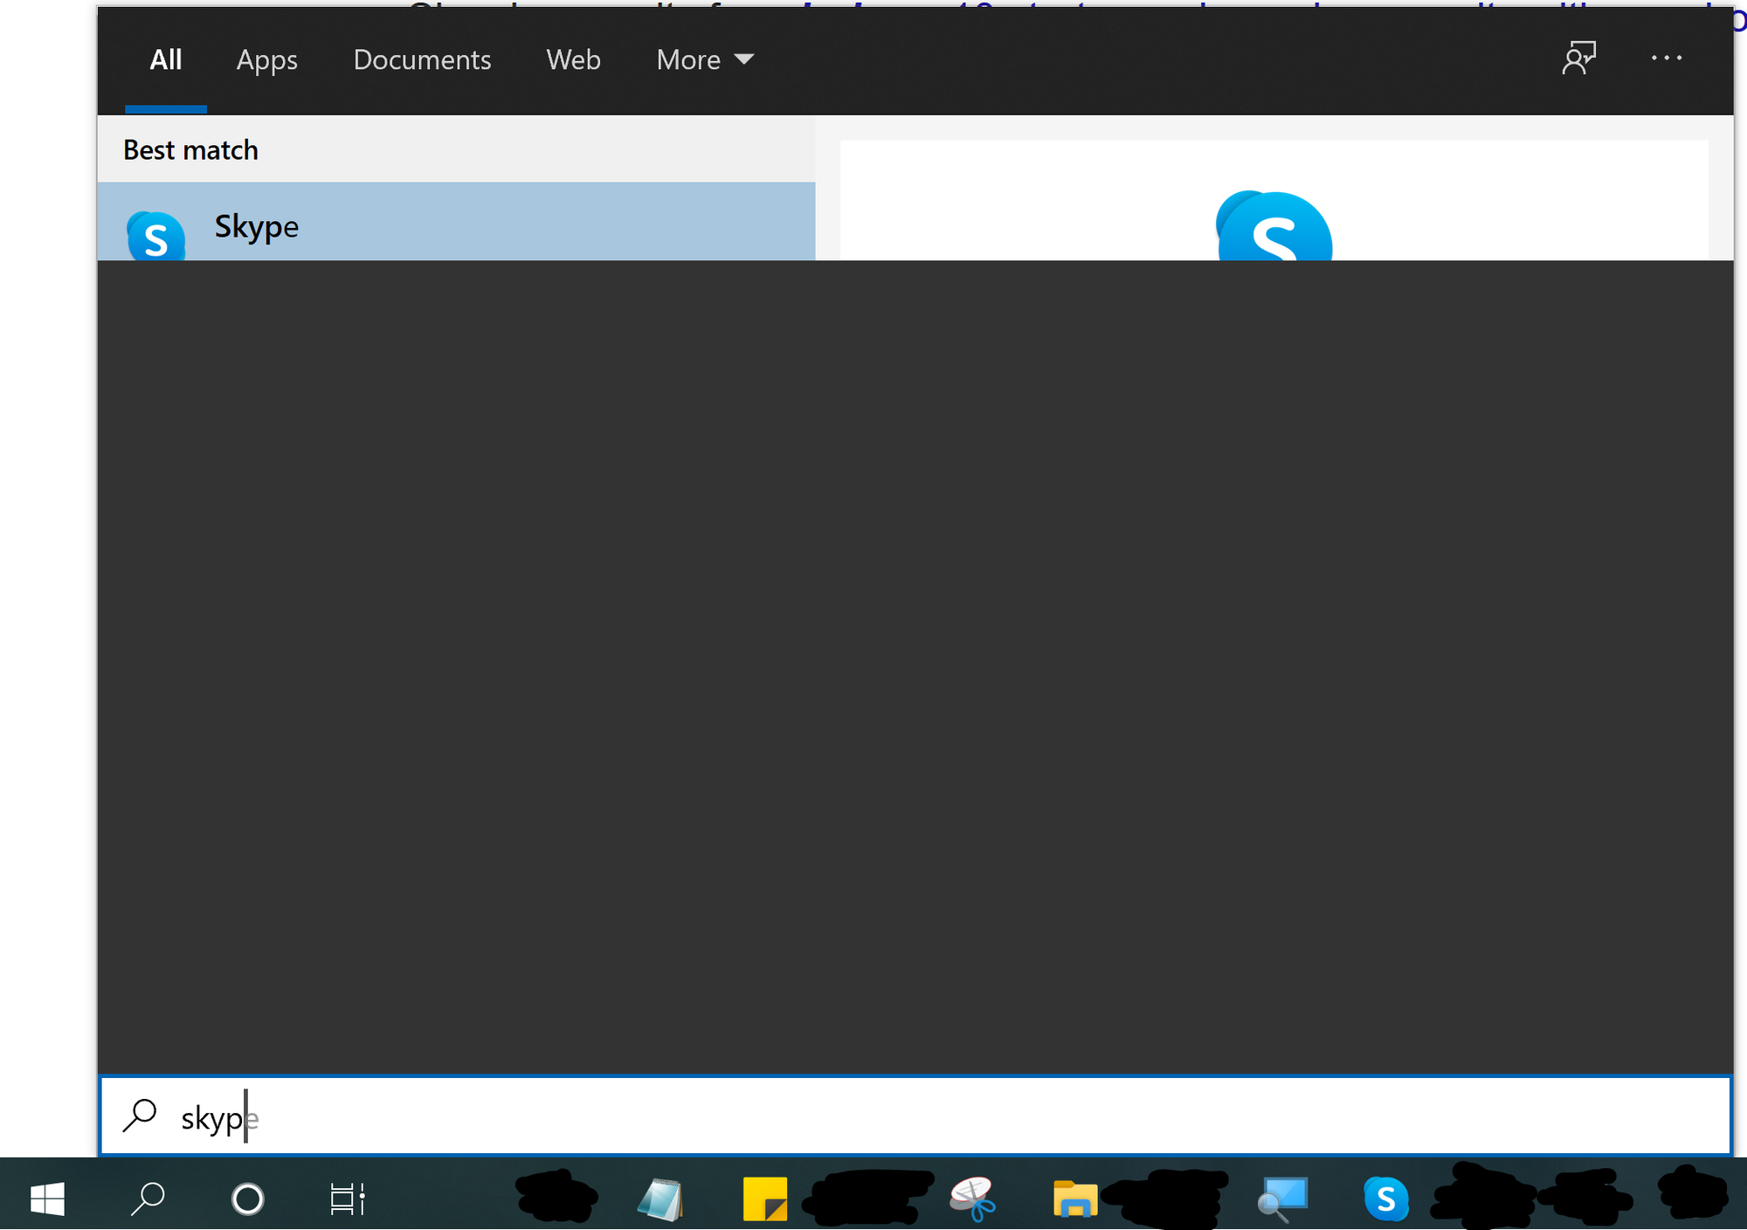Switch to the Documents search tab
1747x1230 pixels.
(x=422, y=60)
